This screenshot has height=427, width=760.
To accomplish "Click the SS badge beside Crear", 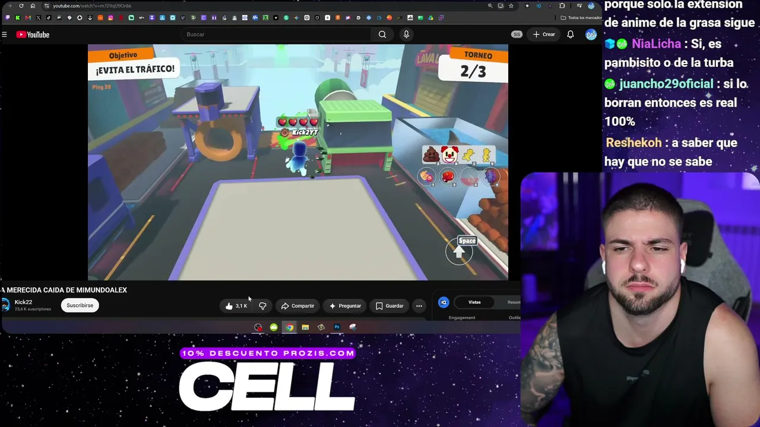I will pyautogui.click(x=517, y=34).
